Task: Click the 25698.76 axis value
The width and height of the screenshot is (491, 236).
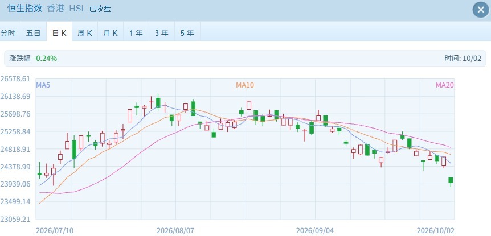Action: [15, 114]
